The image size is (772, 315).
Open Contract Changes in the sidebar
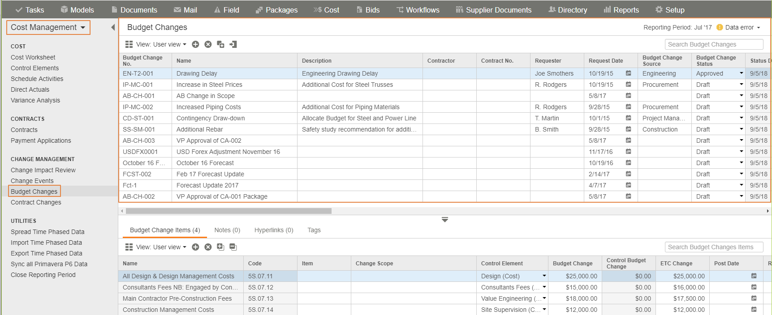coord(36,202)
